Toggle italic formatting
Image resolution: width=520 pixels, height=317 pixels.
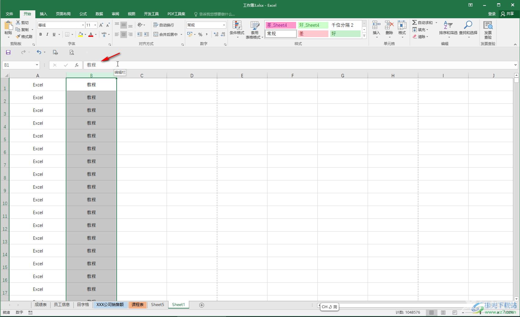(x=47, y=34)
